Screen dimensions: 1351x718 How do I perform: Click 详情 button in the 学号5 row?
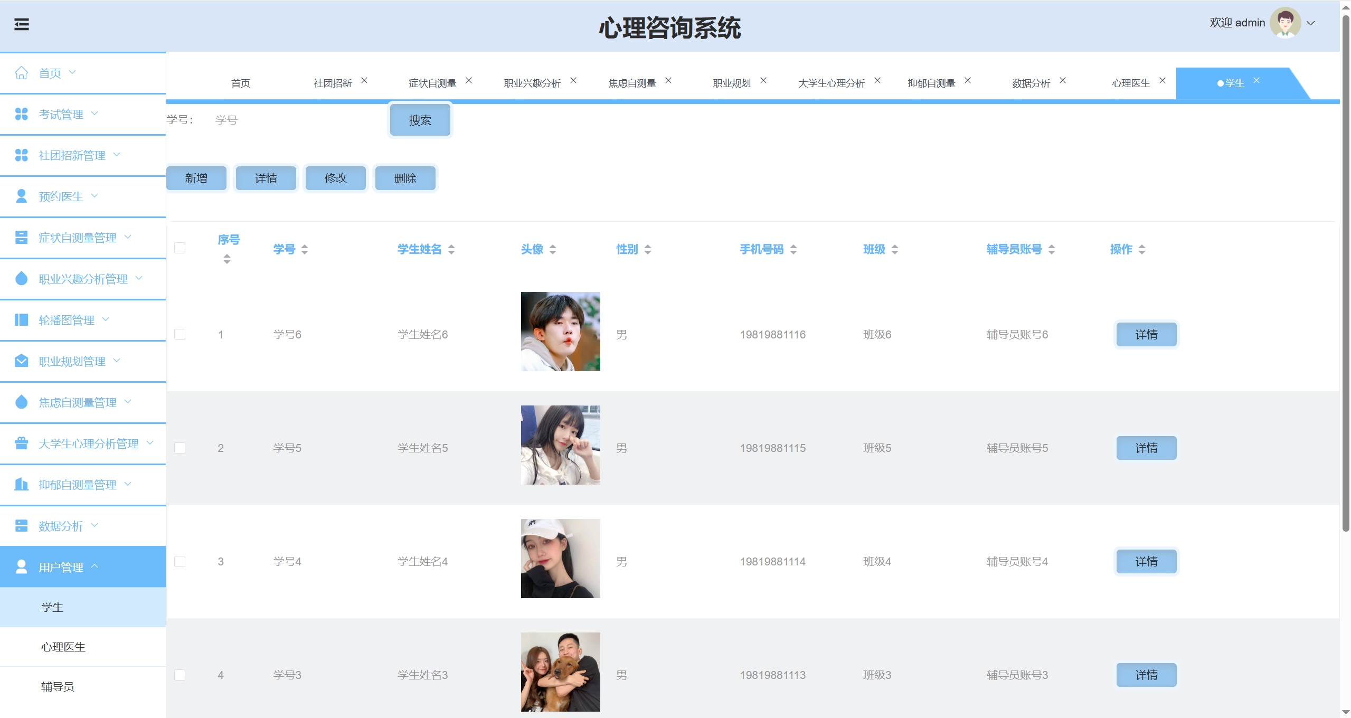coord(1146,448)
